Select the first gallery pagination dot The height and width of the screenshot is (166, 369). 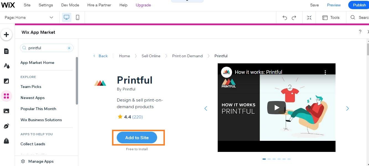tap(264, 159)
